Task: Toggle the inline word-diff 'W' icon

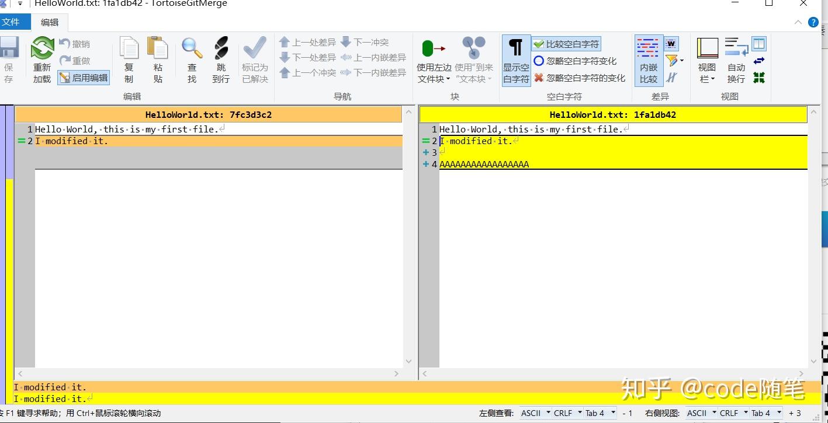Action: click(671, 44)
